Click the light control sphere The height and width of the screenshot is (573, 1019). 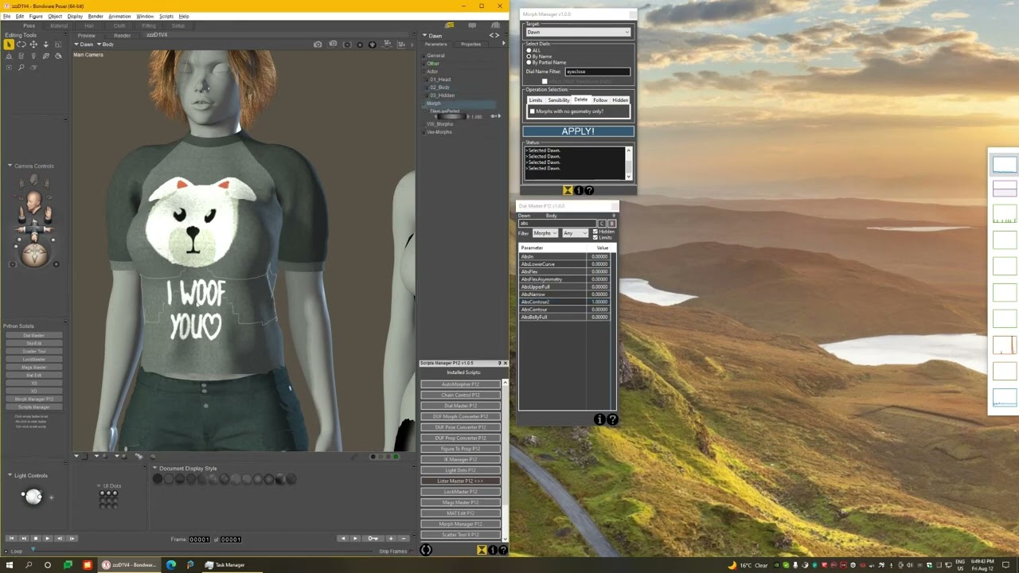(33, 497)
